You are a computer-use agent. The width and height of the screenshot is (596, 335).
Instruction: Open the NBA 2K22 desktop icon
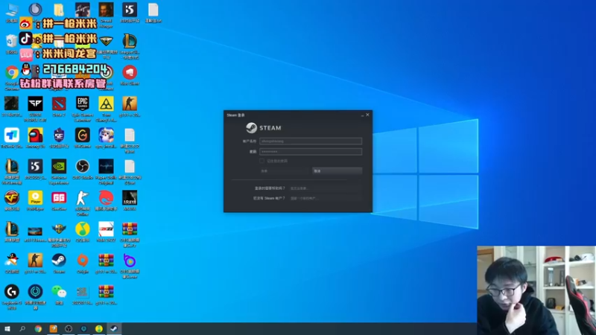pyautogui.click(x=106, y=229)
